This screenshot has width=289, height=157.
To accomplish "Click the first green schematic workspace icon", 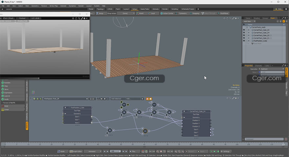I will [x=34, y=99].
